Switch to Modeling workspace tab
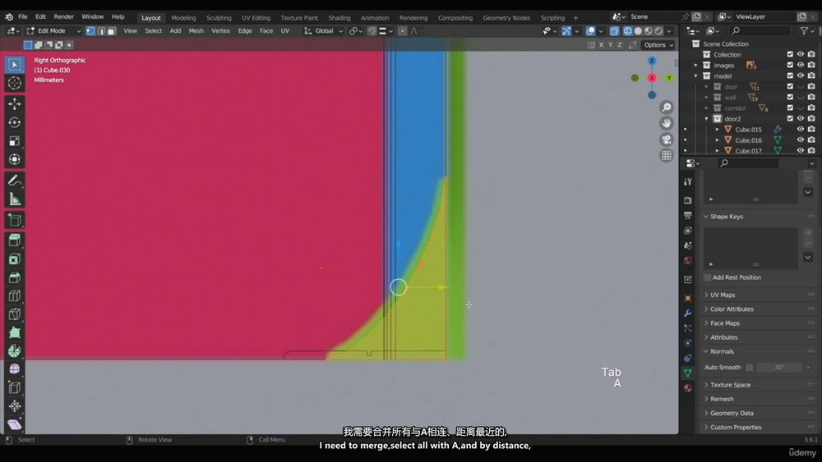The height and width of the screenshot is (462, 822). 183,18
